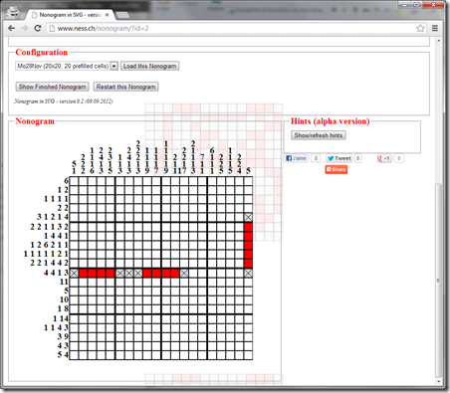Click Show Finished Nonogram button

tap(52, 87)
